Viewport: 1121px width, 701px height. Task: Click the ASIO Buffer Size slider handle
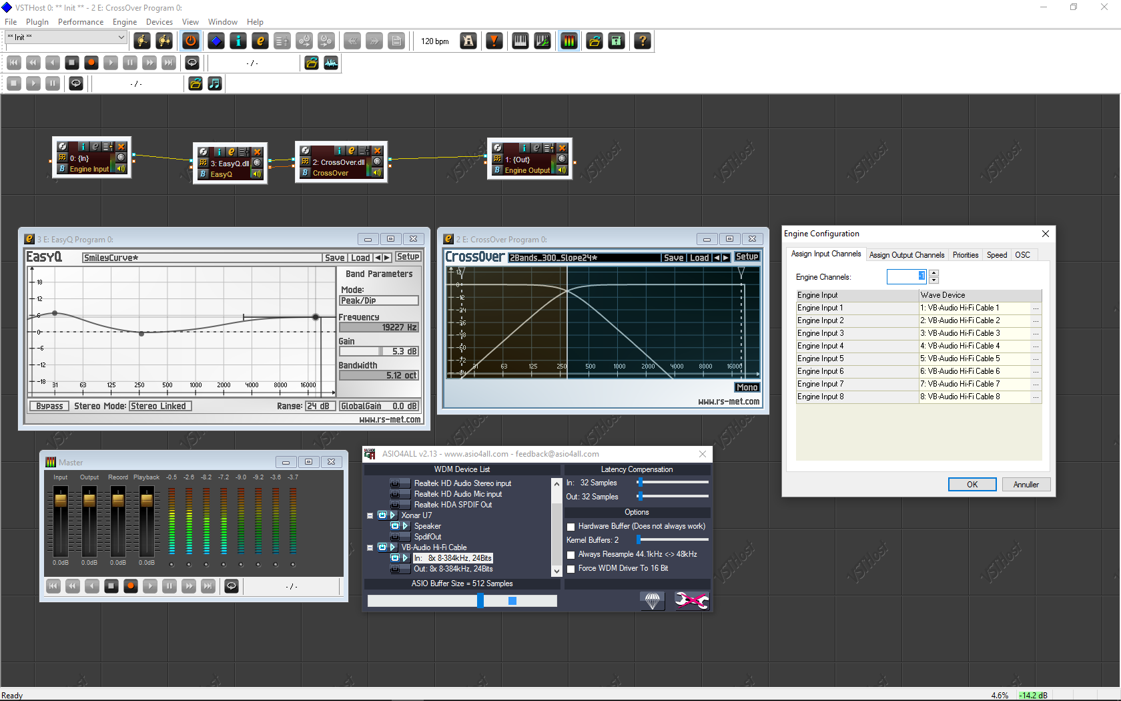coord(480,601)
